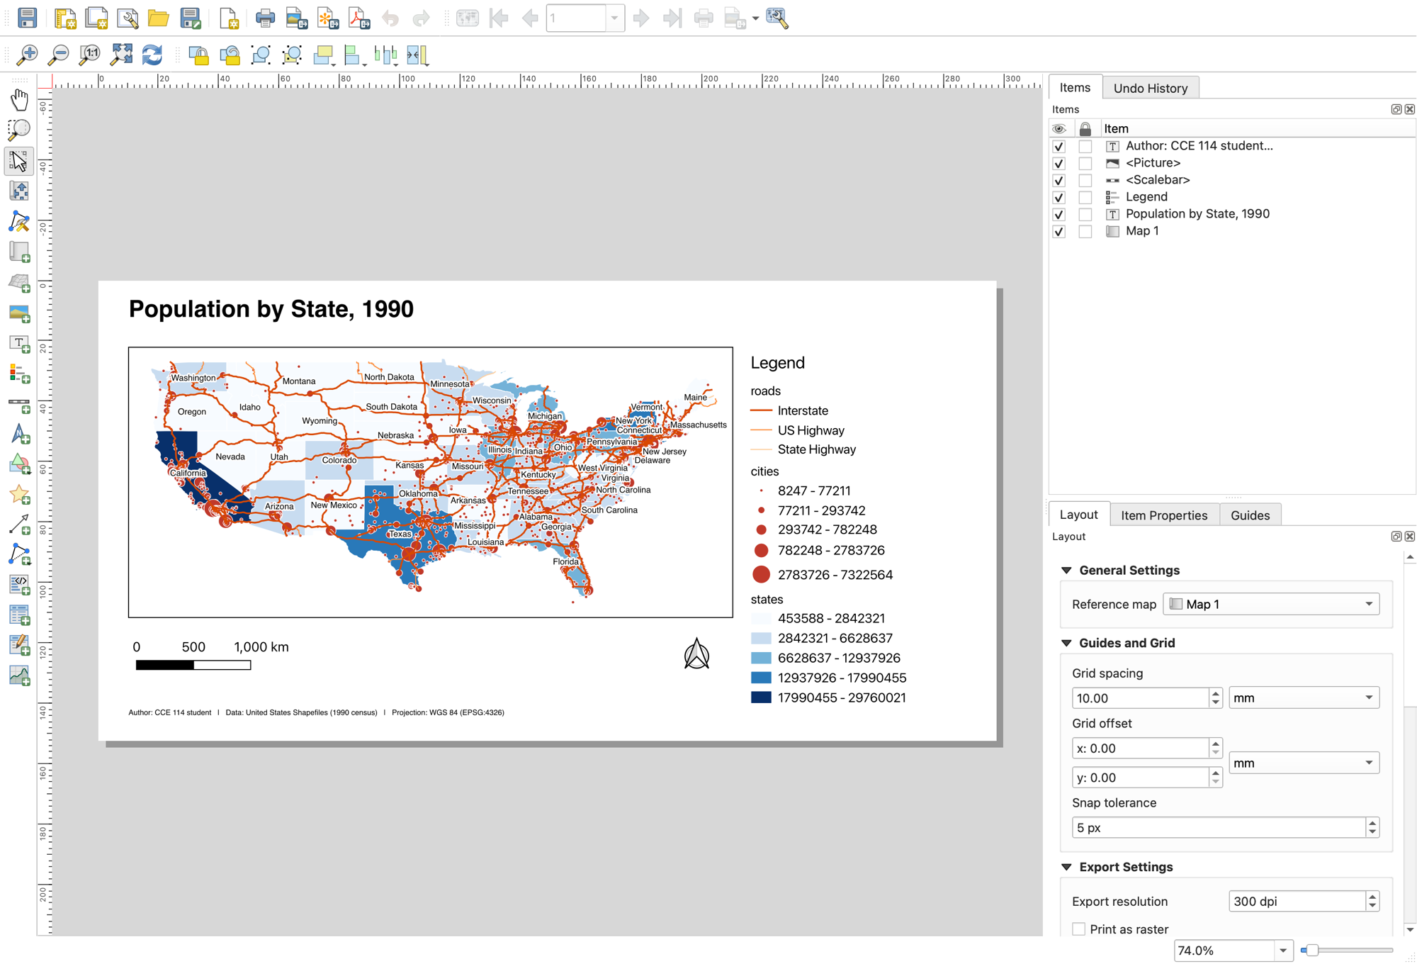The width and height of the screenshot is (1417, 964).
Task: Select the Add Picture tool
Action: pyautogui.click(x=19, y=313)
